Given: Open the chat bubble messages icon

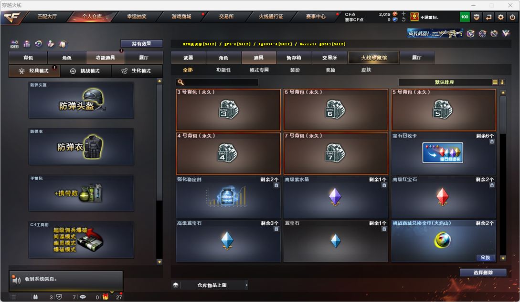Looking at the screenshot, I should tap(83, 297).
